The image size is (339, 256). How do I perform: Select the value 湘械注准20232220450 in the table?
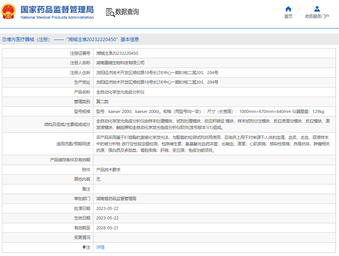[117, 53]
